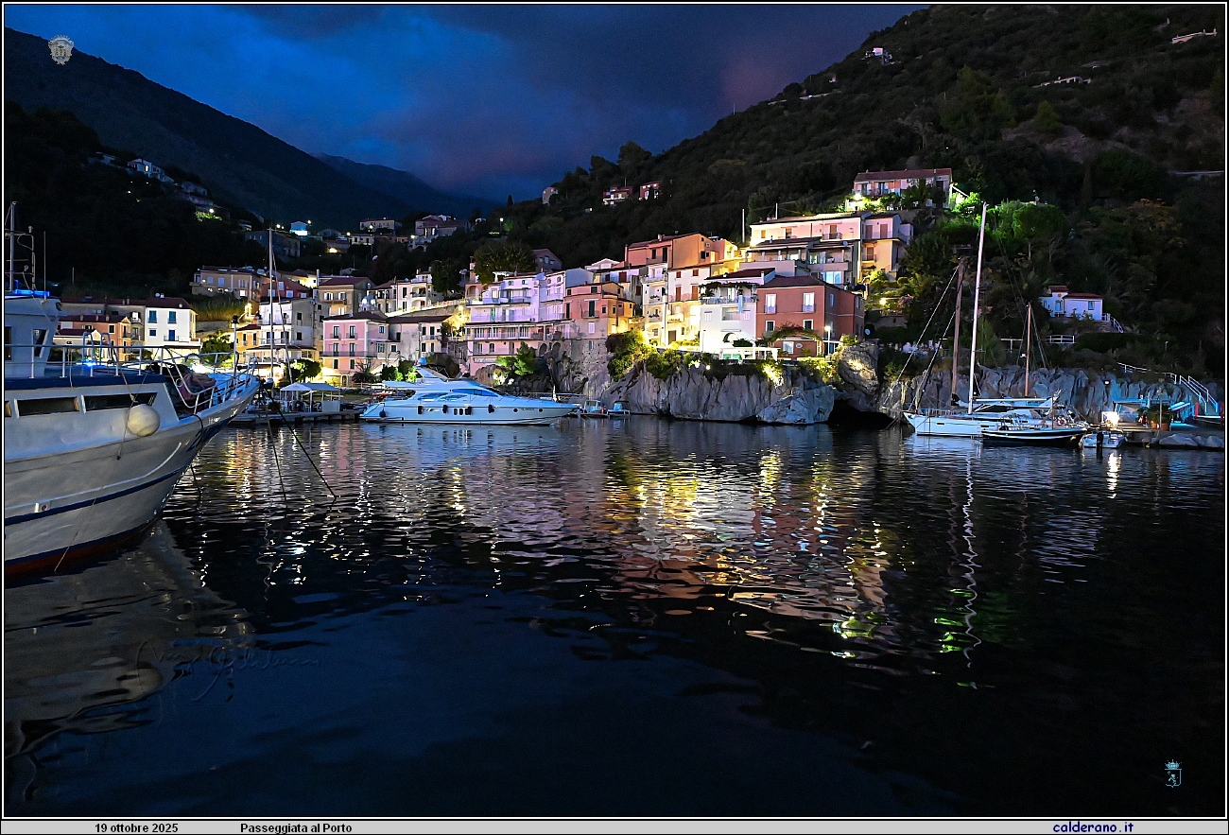Click the crest watermark in top-left corner
Screen dimensions: 1229x835
click(61, 49)
